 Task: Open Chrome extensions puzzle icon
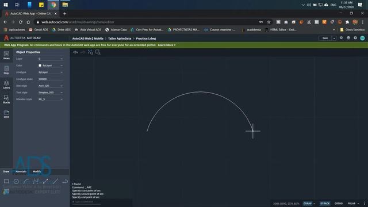click(x=347, y=22)
